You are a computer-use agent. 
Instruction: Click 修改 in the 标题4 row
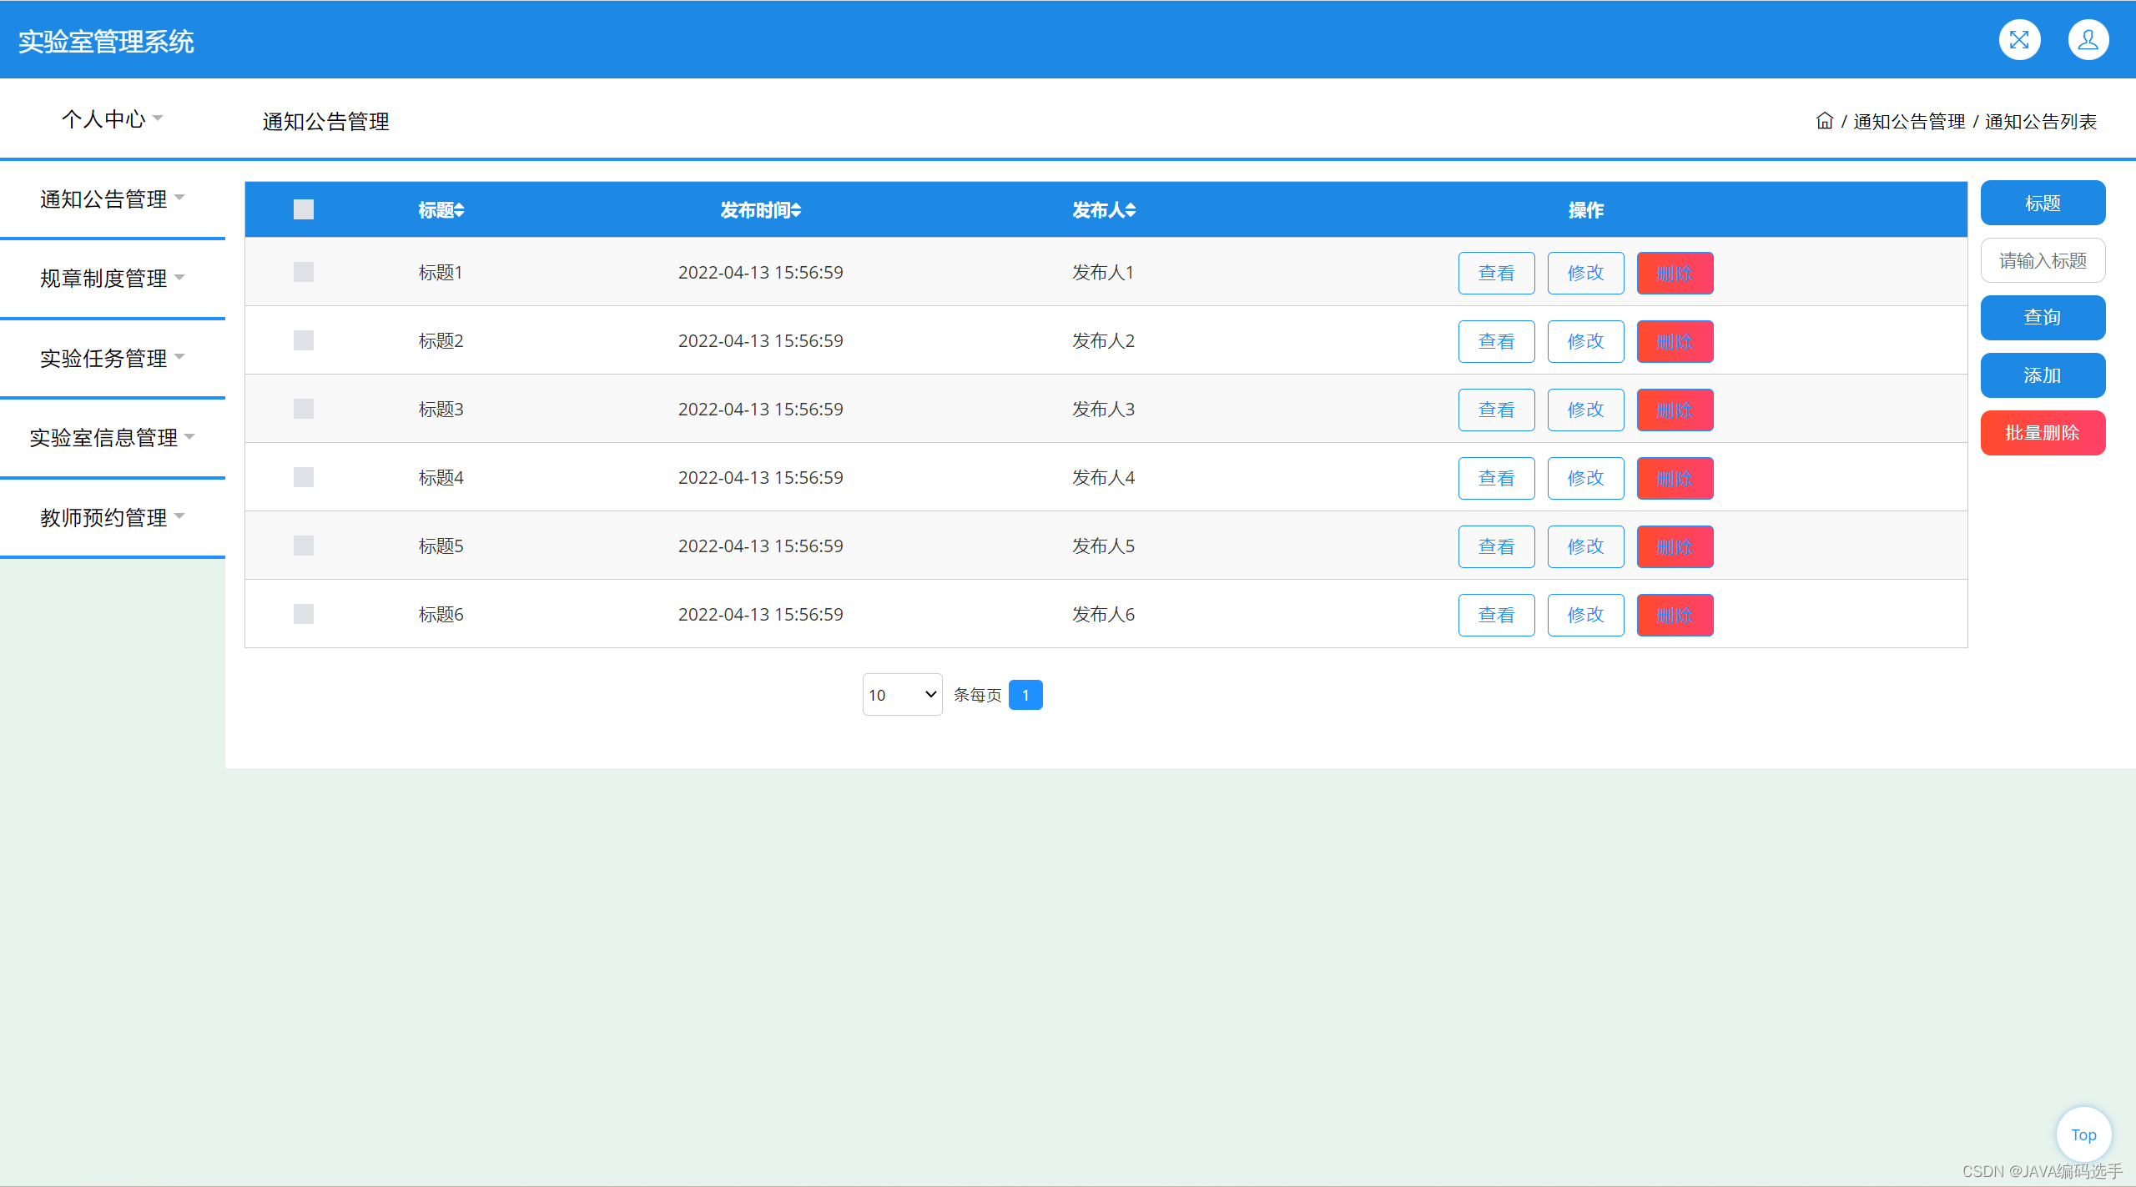1586,478
